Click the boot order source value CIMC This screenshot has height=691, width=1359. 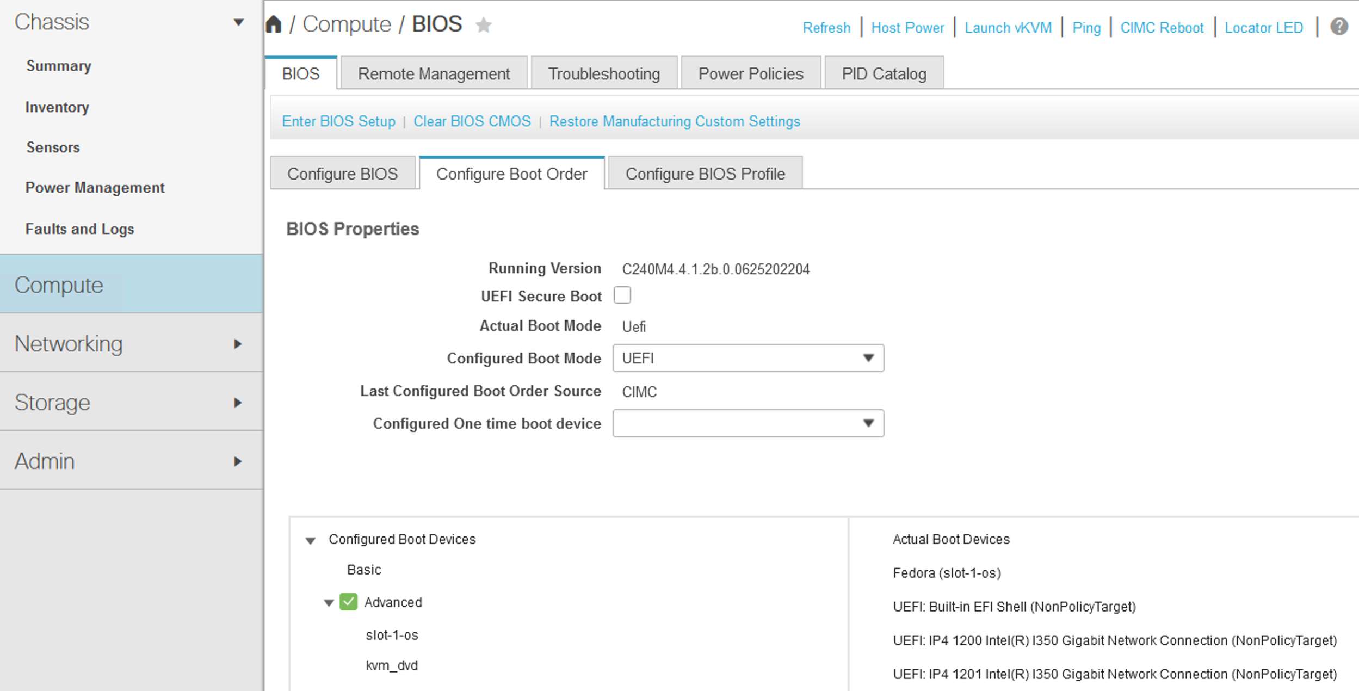tap(639, 392)
